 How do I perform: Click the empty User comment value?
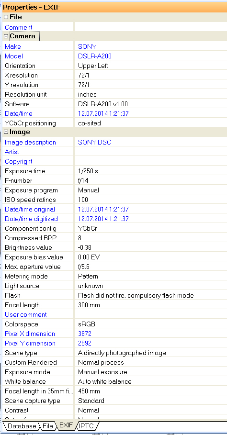click(x=151, y=314)
